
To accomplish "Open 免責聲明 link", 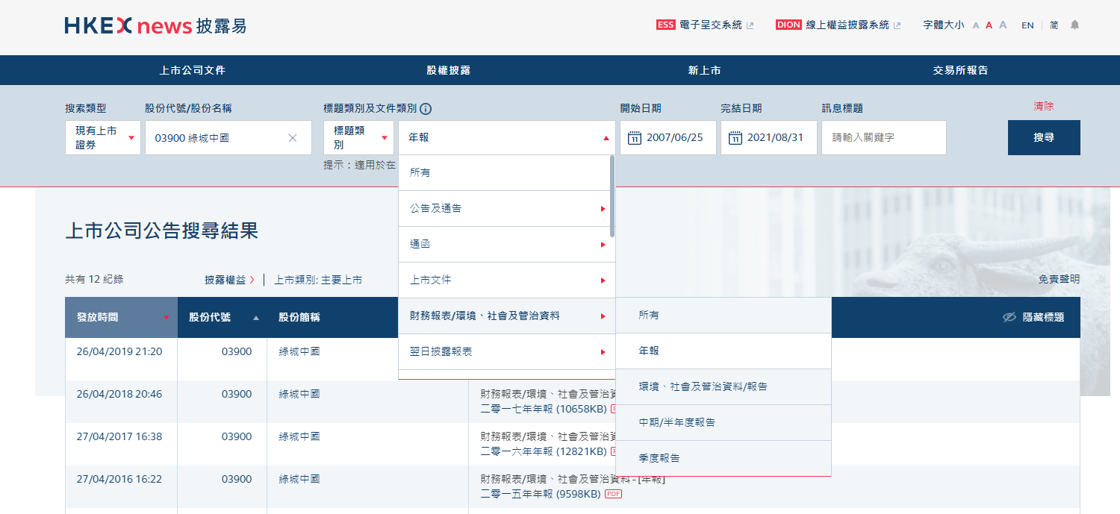I will coord(1059,279).
